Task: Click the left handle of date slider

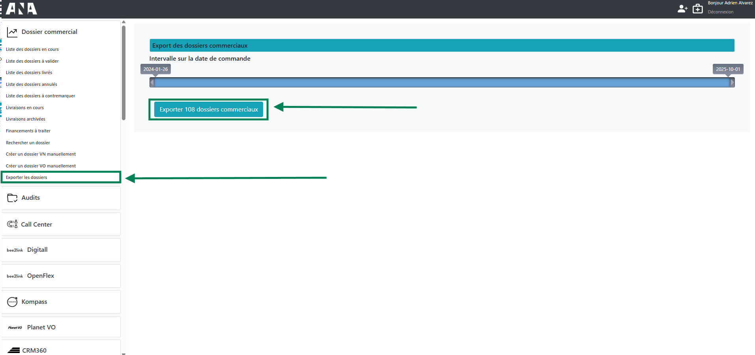Action: 152,82
